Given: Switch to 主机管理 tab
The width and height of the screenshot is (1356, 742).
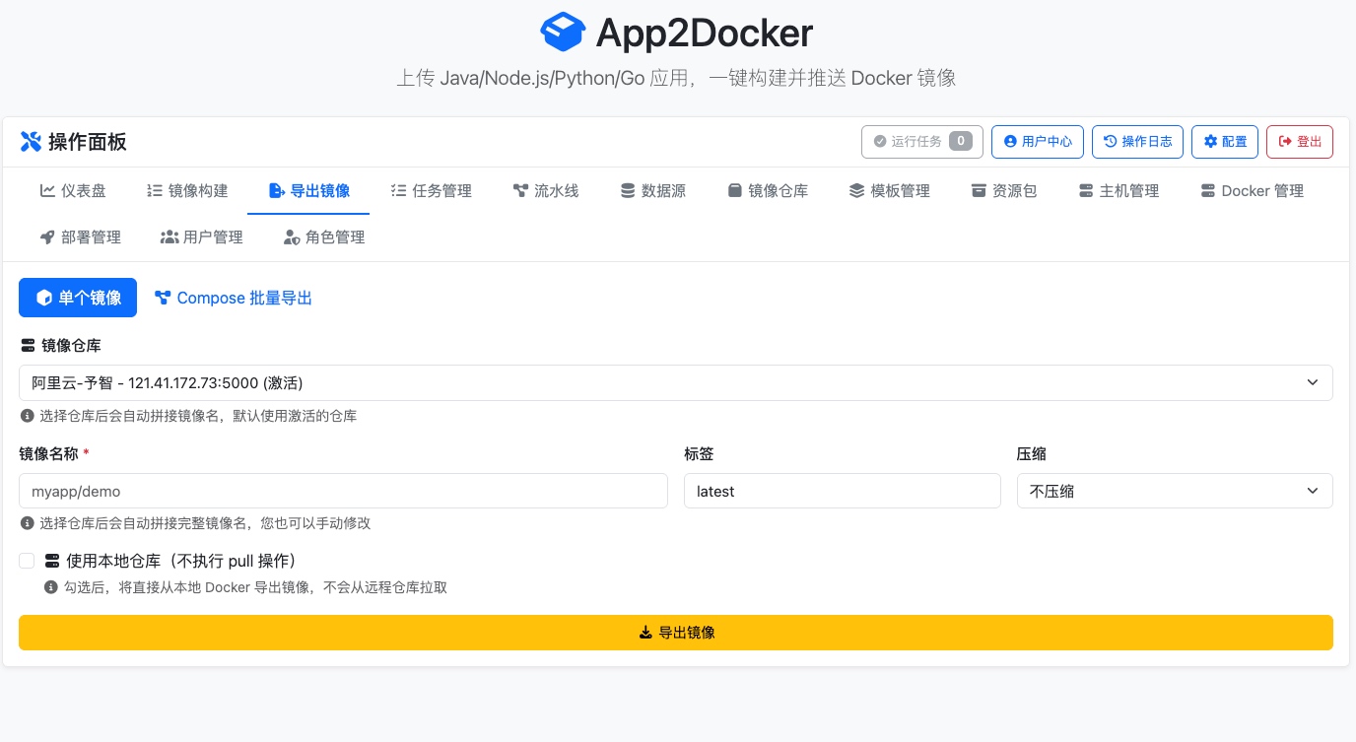Looking at the screenshot, I should tap(1119, 191).
